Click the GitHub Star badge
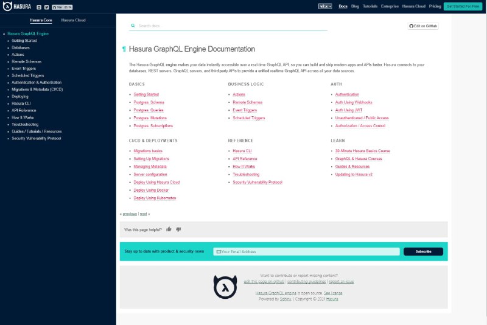The width and height of the screenshot is (487, 325). [62, 7]
